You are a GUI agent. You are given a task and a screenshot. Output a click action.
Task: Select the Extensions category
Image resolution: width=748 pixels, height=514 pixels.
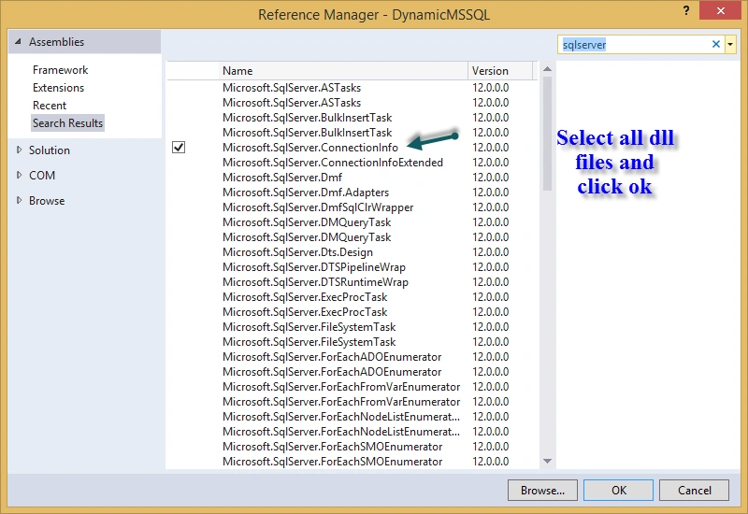(x=58, y=88)
